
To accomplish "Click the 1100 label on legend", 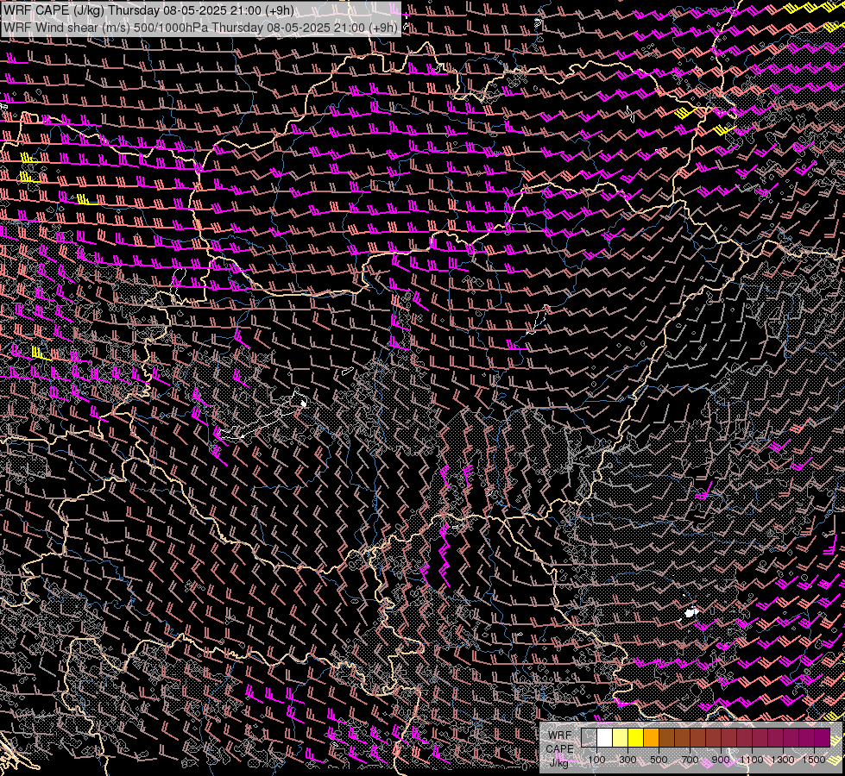I will (x=752, y=760).
